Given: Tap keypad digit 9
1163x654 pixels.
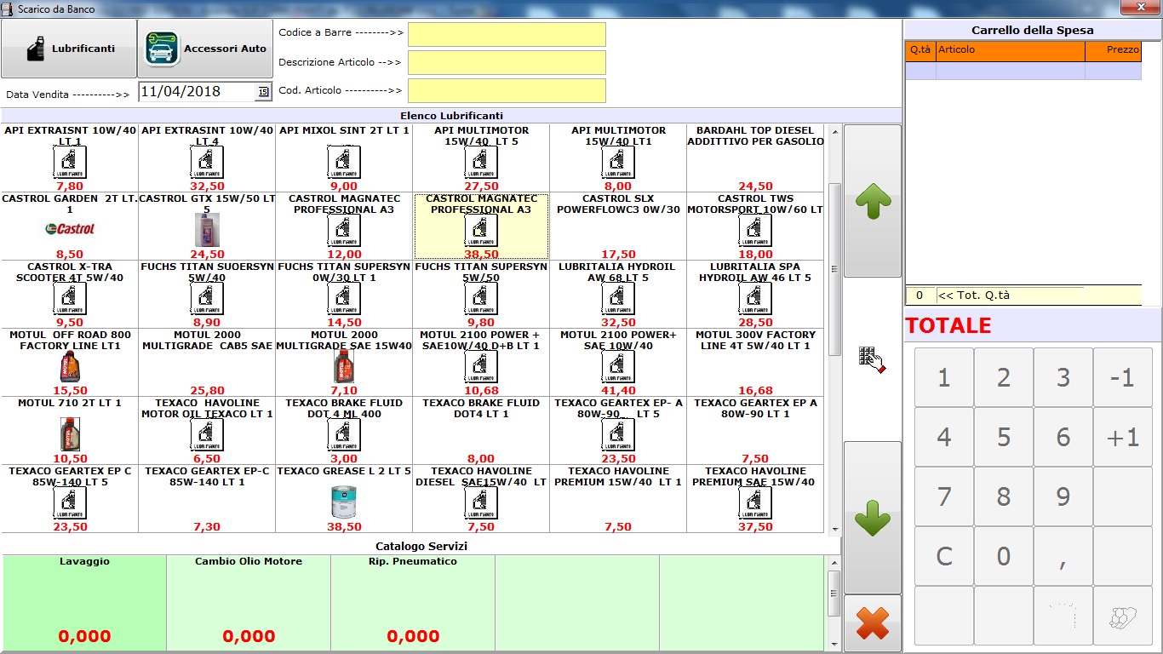Looking at the screenshot, I should point(1063,496).
